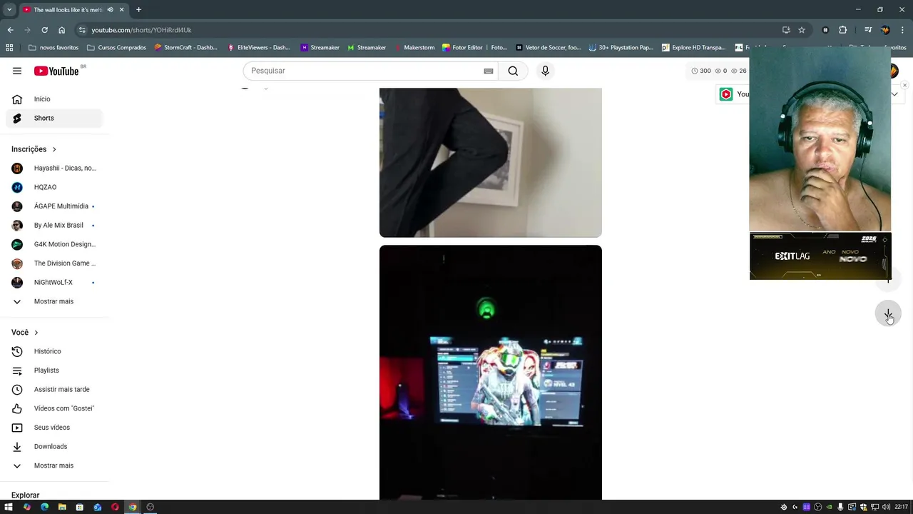Screen dimensions: 913x514
Task: Open the HQZAO channel subscription
Action: pyautogui.click(x=54, y=187)
